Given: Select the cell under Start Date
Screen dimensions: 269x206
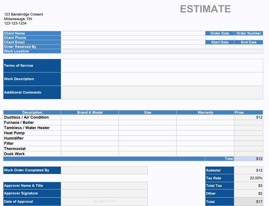Looking at the screenshot, I should point(220,47).
